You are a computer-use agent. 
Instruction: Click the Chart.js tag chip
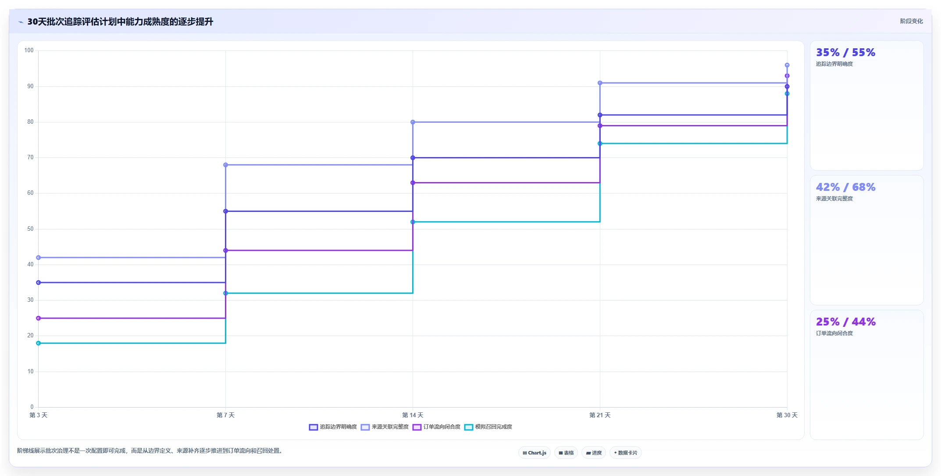coord(535,453)
